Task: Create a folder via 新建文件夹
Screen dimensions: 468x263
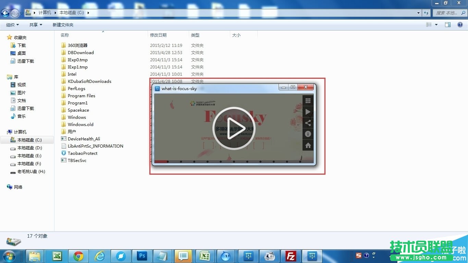Action: [63, 24]
